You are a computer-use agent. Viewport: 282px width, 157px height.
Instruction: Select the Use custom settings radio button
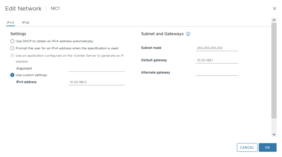click(12, 75)
